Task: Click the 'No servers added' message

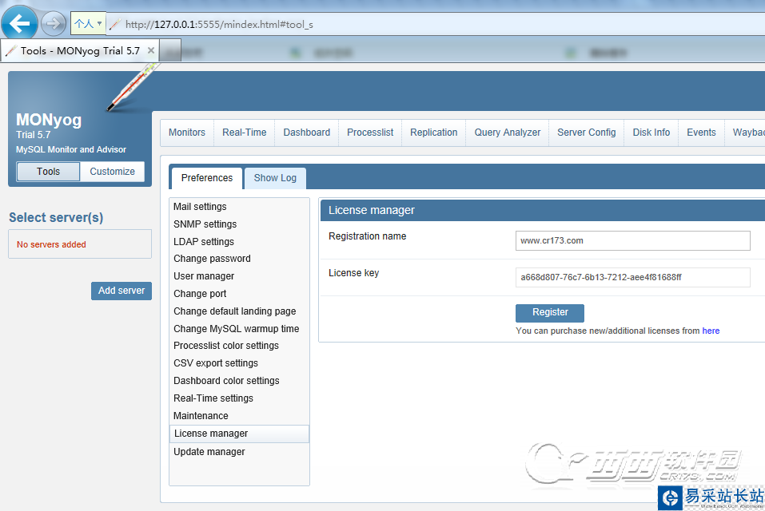Action: [x=51, y=244]
